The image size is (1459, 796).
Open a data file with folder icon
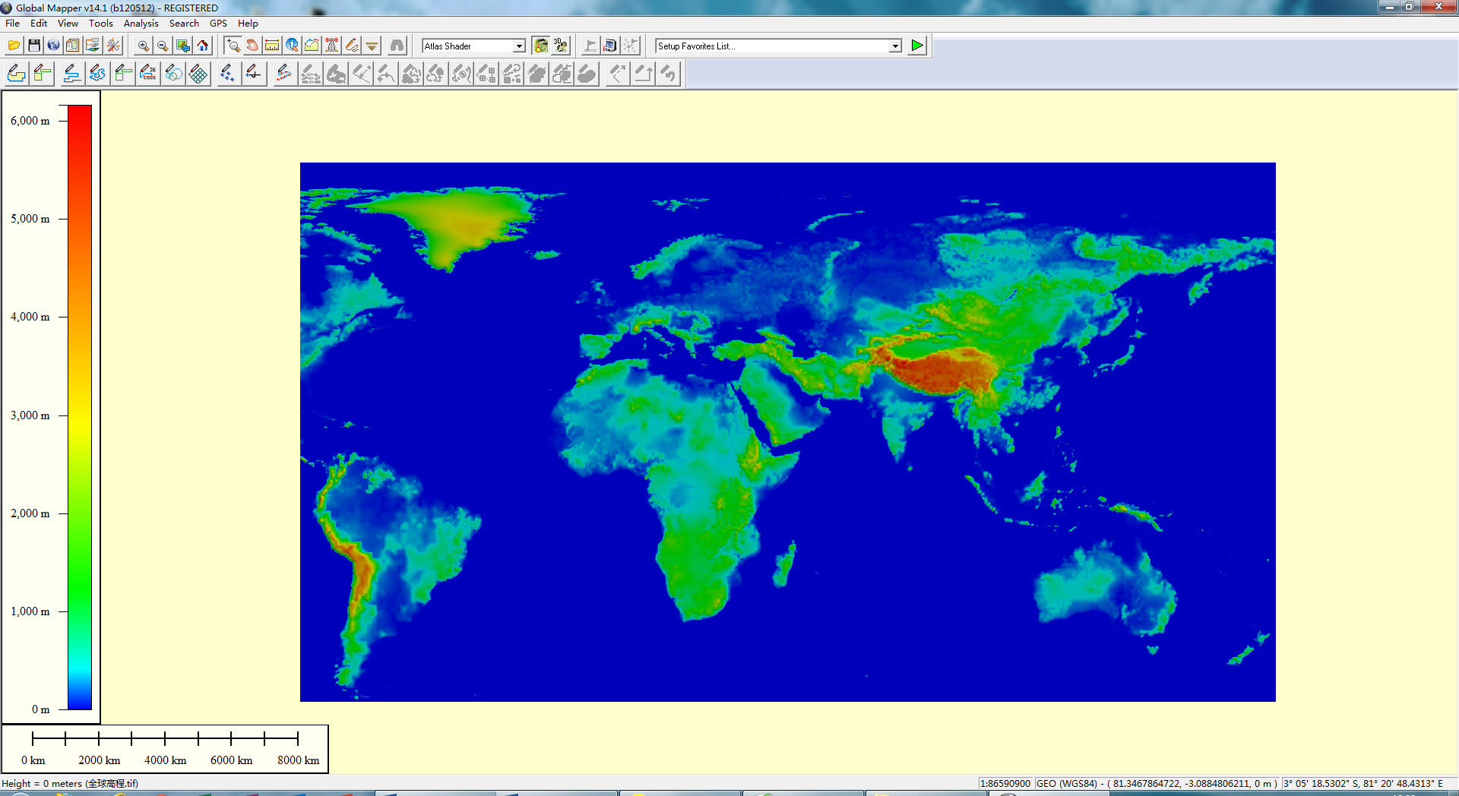point(14,46)
